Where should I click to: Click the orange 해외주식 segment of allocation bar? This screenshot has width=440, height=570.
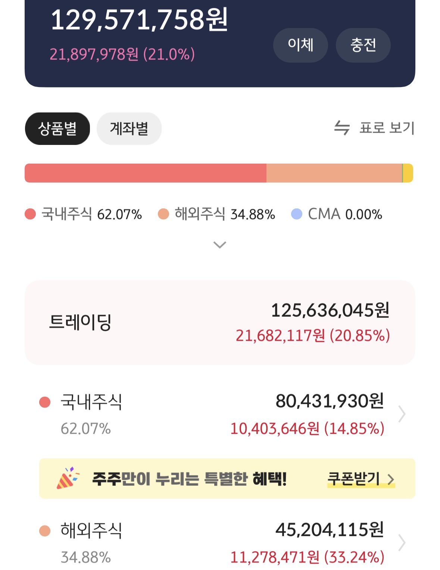pos(334,173)
